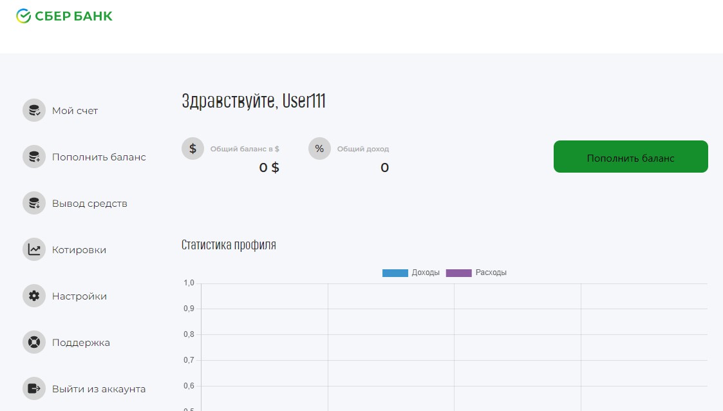723x411 pixels.
Task: Click the percent income icon
Action: click(319, 149)
